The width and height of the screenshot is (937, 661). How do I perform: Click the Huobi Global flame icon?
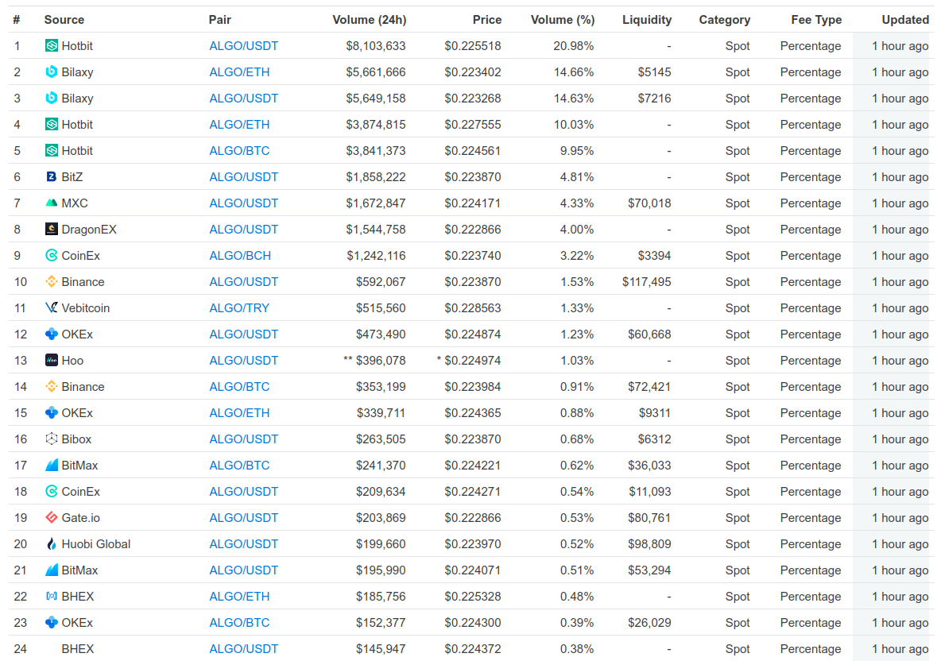pyautogui.click(x=52, y=545)
